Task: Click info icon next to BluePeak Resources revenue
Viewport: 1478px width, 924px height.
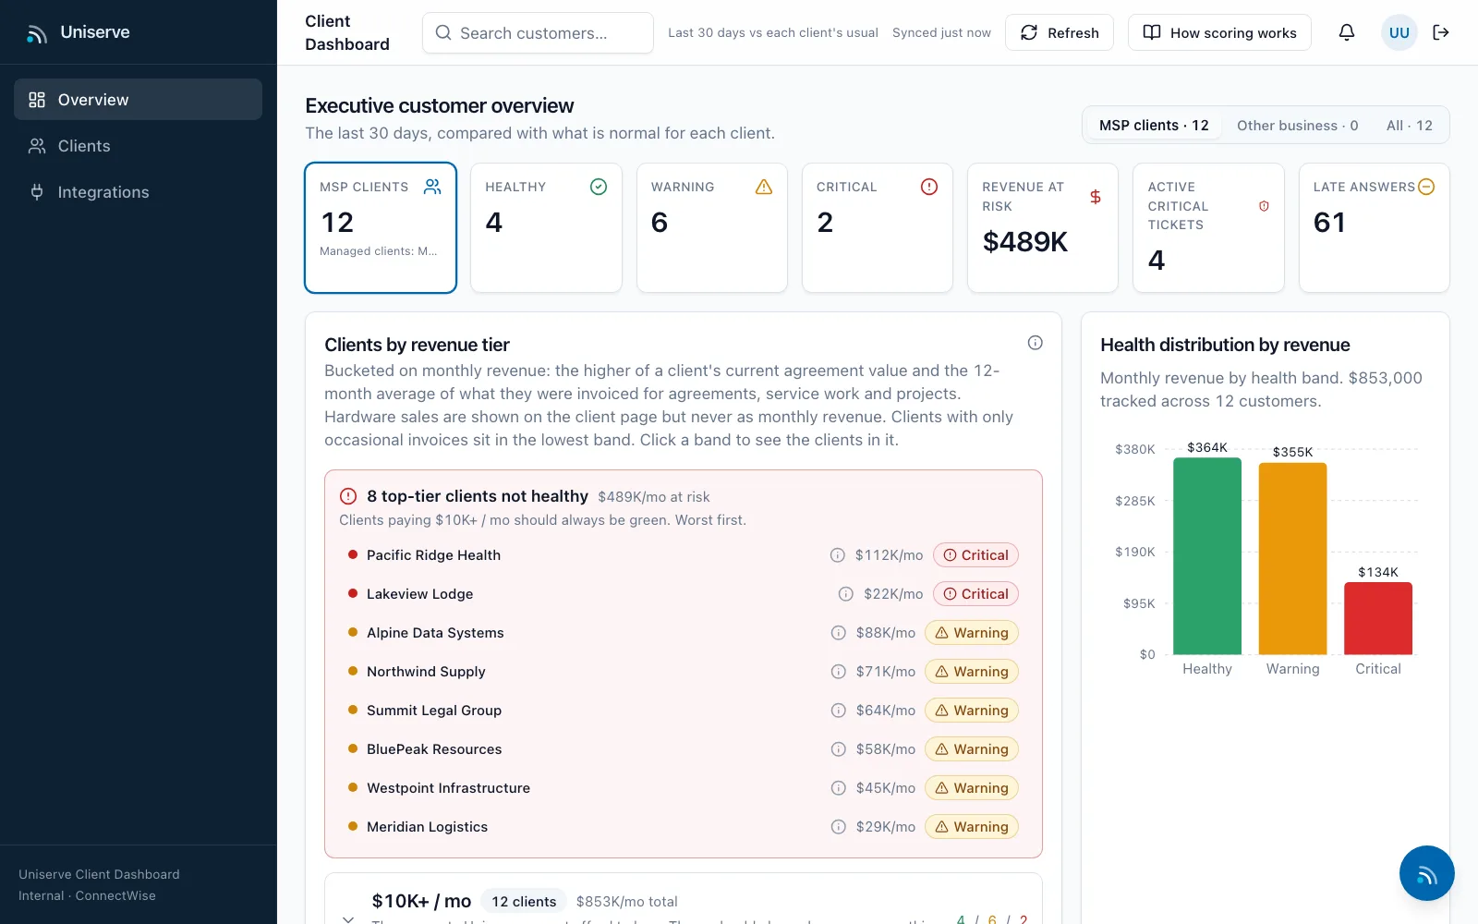Action: pos(839,749)
